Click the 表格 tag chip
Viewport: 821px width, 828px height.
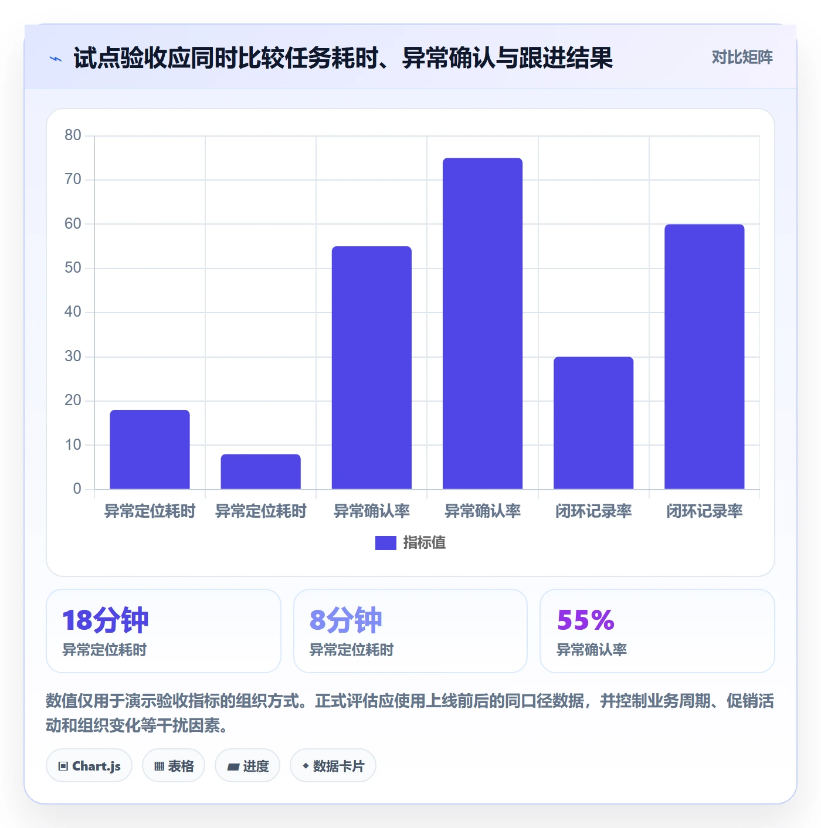click(x=174, y=766)
